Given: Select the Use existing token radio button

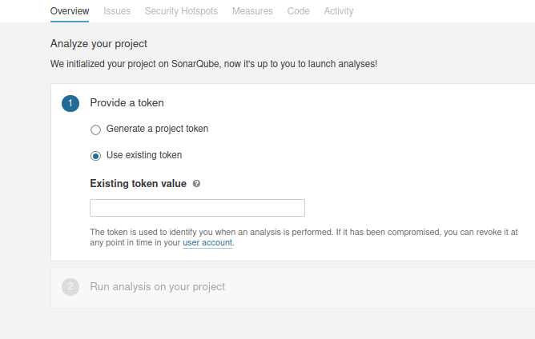Looking at the screenshot, I should click(96, 156).
